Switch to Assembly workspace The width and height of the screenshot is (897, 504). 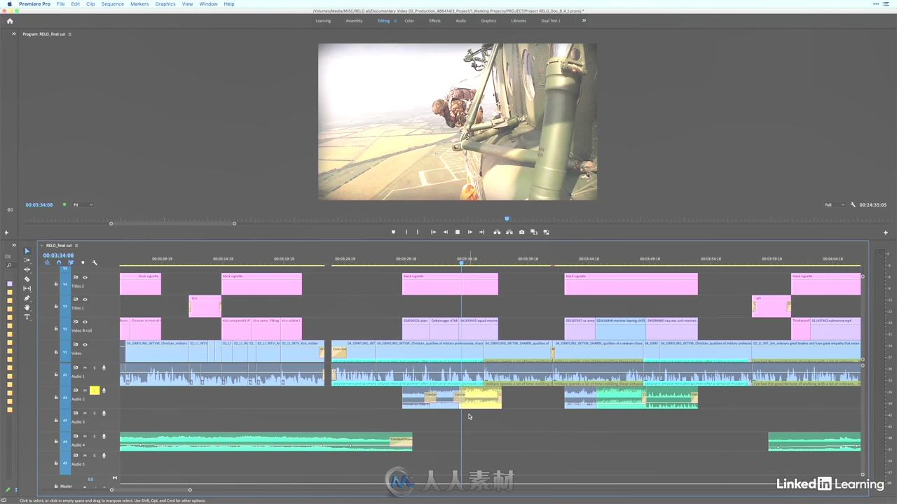pos(354,21)
